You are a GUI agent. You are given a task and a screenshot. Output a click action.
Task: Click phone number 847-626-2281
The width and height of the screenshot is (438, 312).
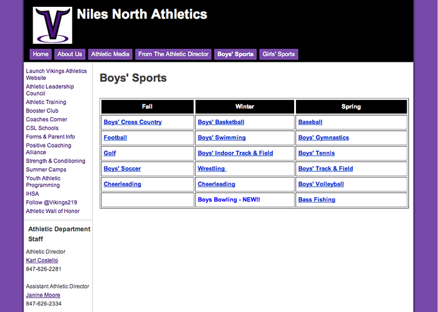(x=44, y=269)
